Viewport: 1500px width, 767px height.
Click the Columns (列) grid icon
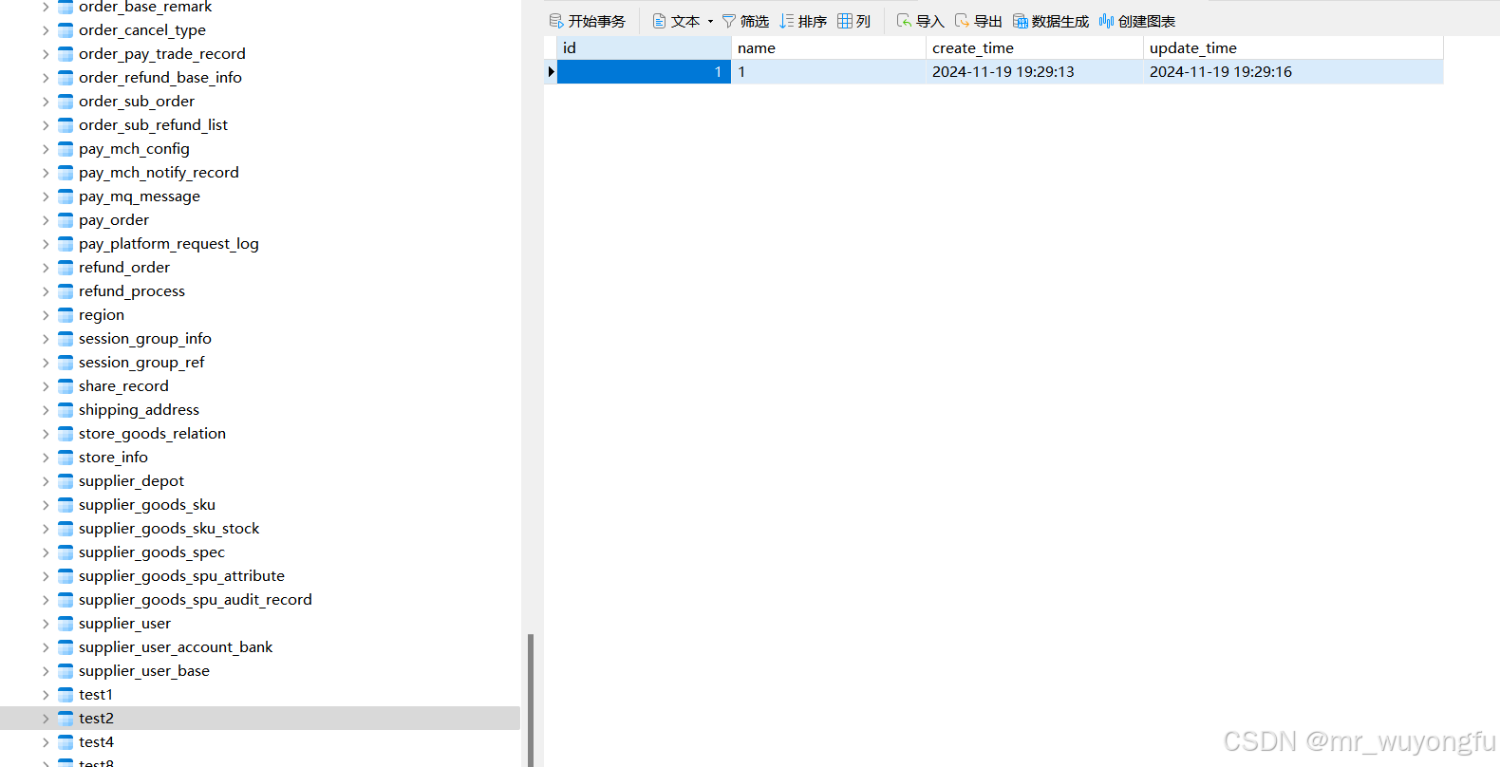click(x=845, y=21)
